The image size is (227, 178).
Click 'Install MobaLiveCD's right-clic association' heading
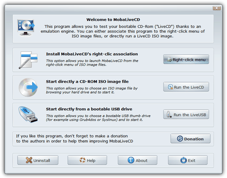point(92,54)
